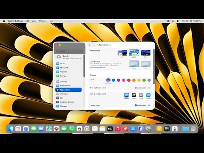This screenshot has height=153, width=204.
Task: Select Network in the sidebar
Action: click(x=68, y=72)
